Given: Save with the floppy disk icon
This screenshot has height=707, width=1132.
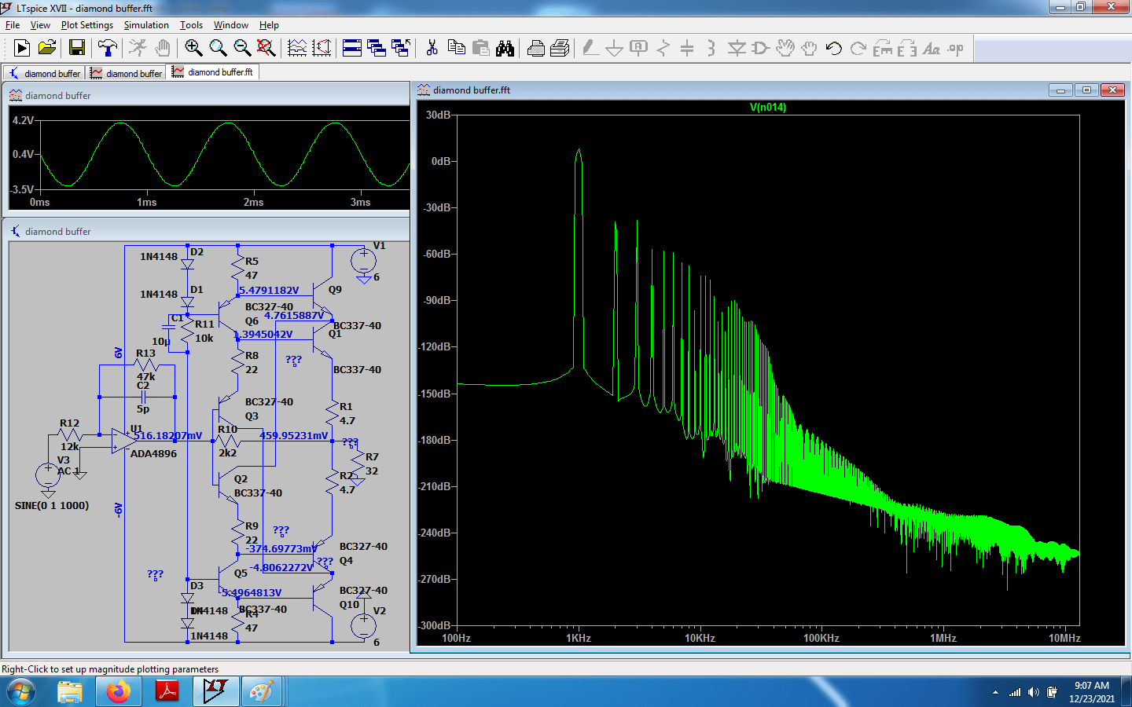Looking at the screenshot, I should click(76, 49).
